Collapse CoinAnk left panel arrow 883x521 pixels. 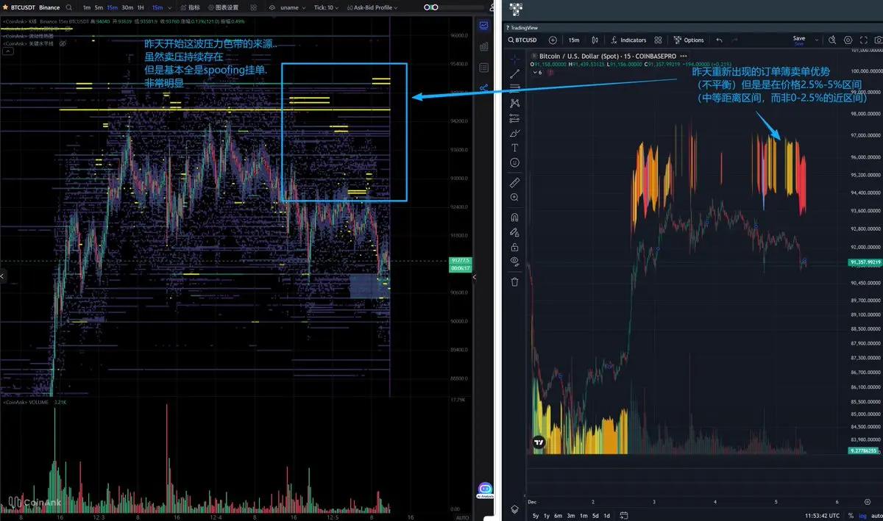2,277
